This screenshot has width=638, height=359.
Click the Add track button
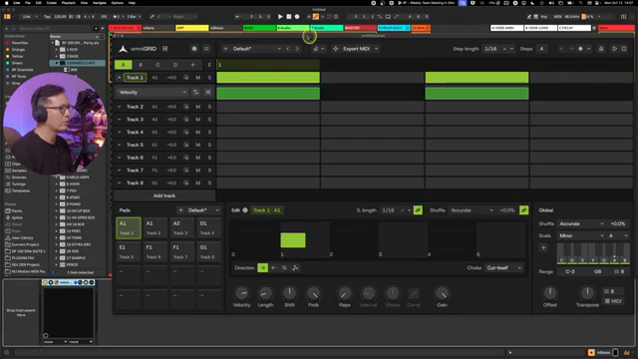coord(163,195)
